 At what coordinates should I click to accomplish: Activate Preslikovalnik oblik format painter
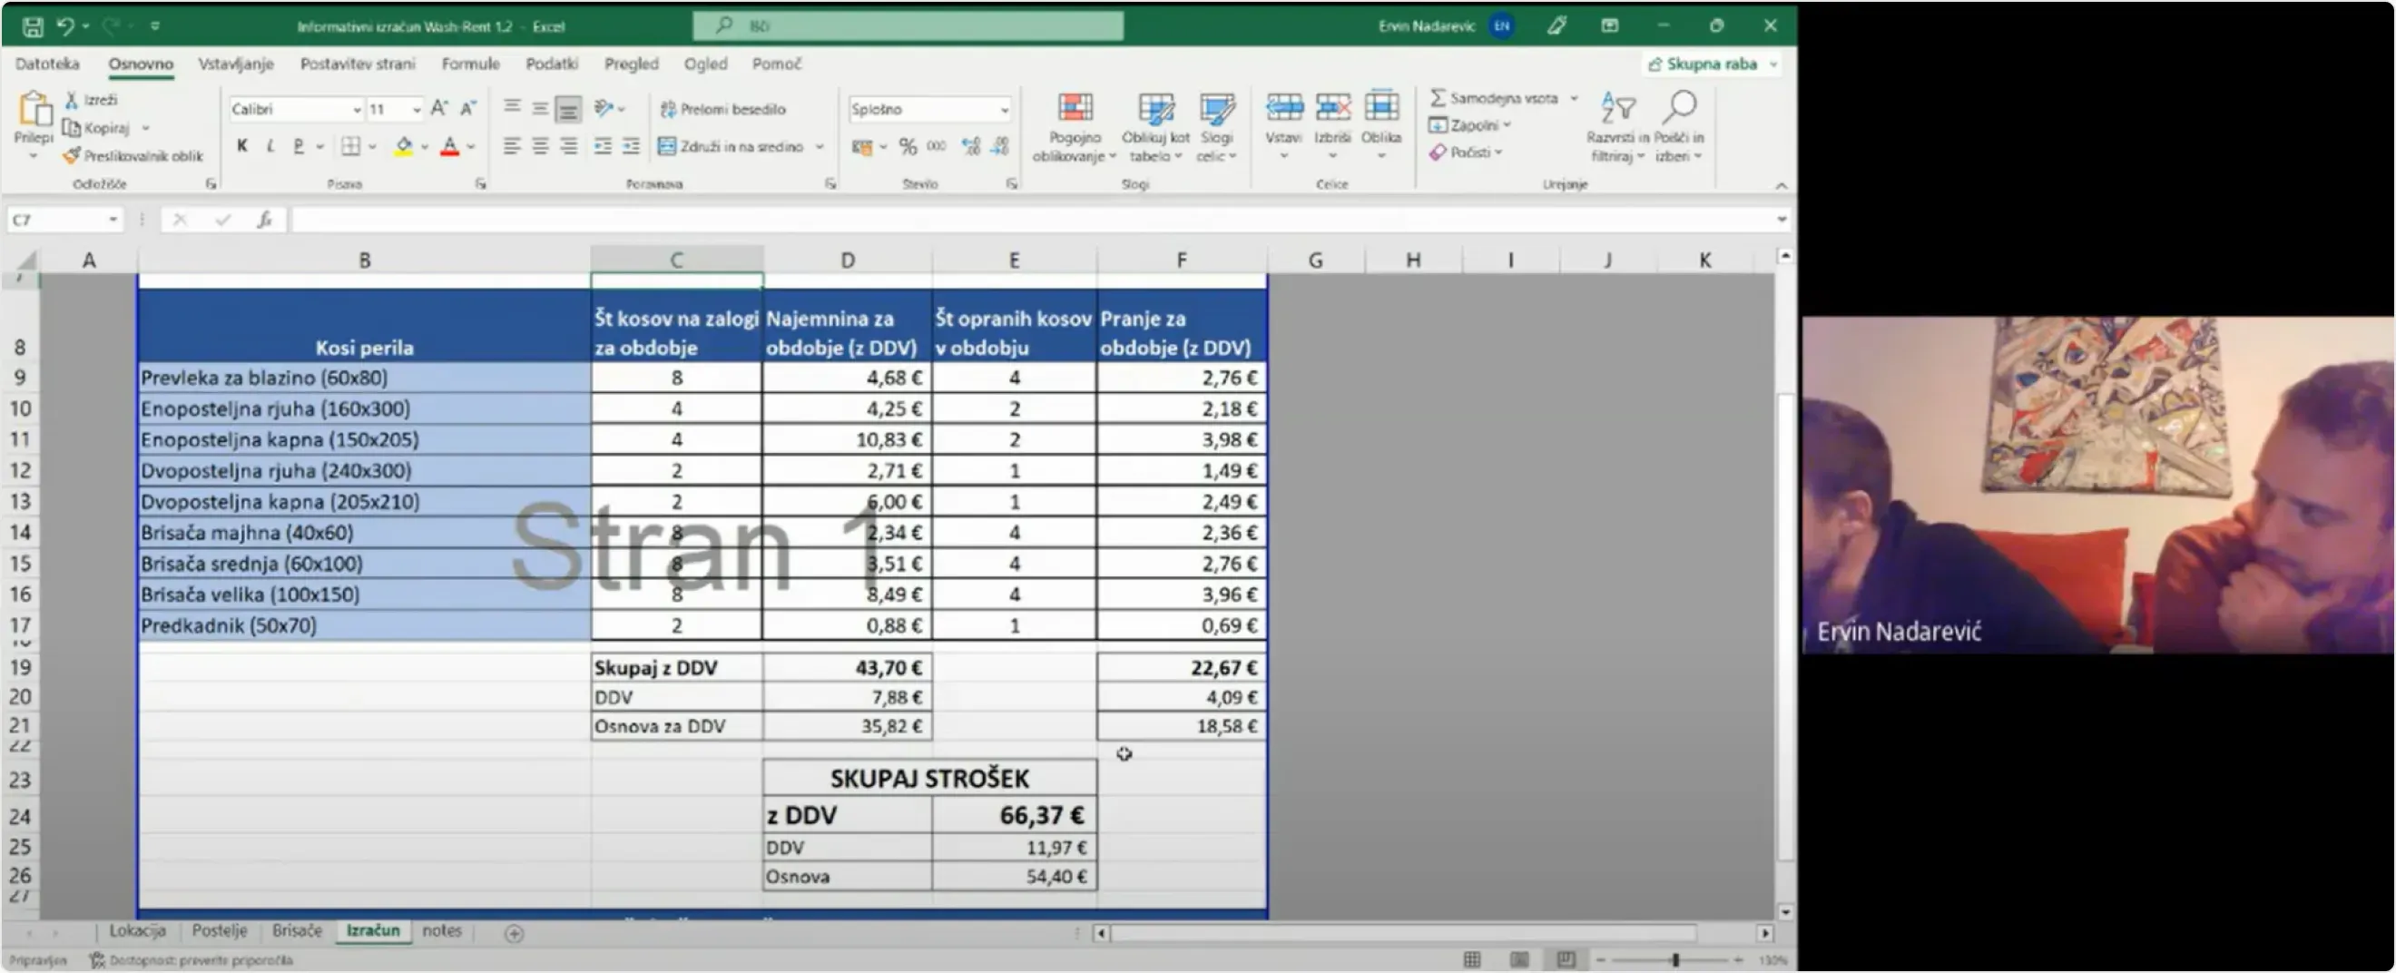pos(72,155)
